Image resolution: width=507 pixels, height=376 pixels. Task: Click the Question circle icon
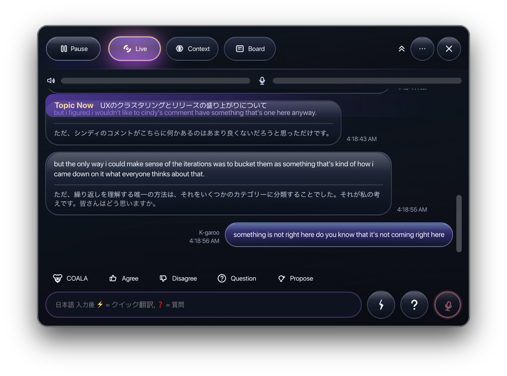coord(222,278)
